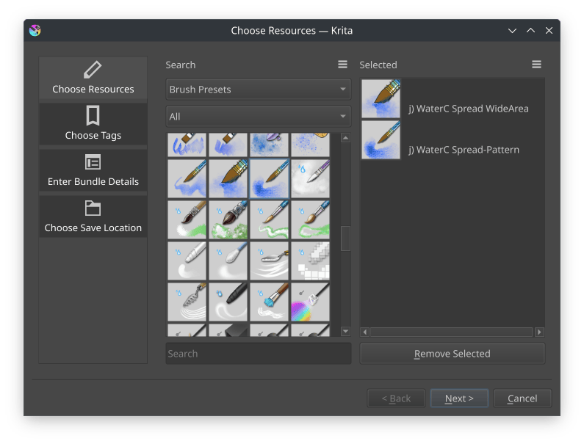This screenshot has height=444, width=584.
Task: Choose the rainbow prism brush preset
Action: pos(310,302)
